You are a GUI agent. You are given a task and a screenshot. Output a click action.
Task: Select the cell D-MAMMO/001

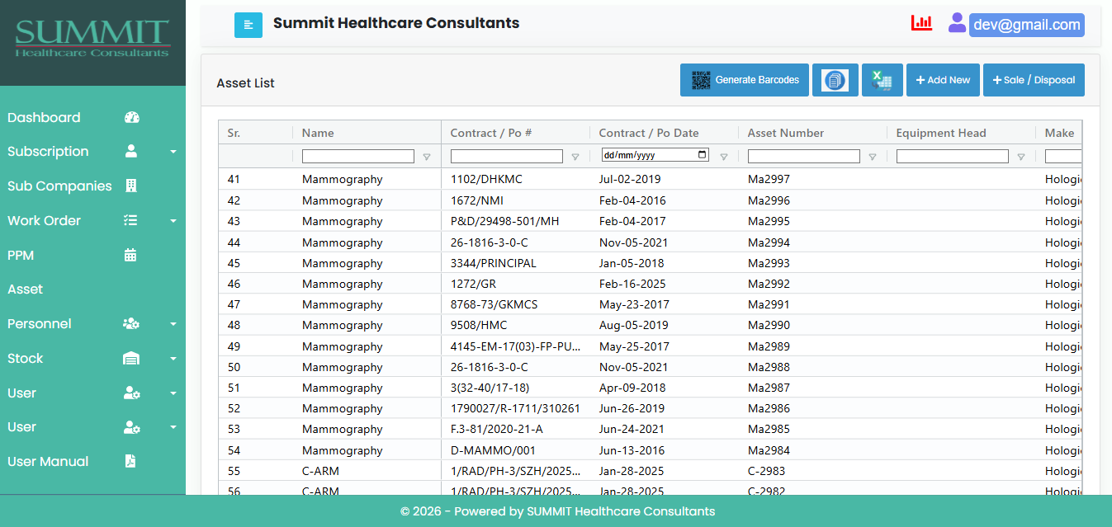coord(493,450)
